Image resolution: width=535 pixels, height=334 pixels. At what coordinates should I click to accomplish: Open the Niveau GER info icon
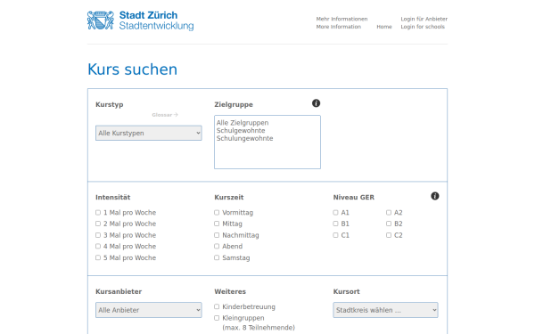point(435,196)
